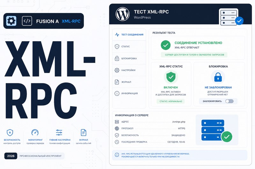Click the info icon beside Информация
Screen dimensions: 255x169
point(117,94)
